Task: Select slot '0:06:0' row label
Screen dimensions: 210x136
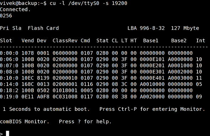Action: click(9, 59)
